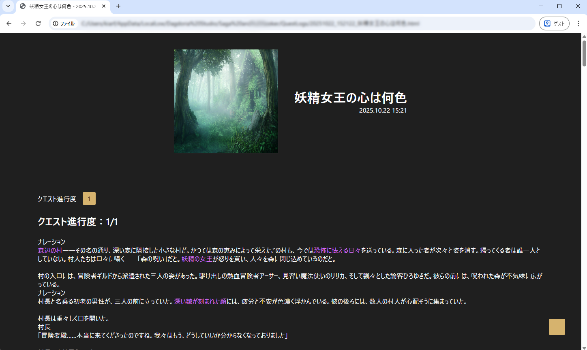Navigate back with the browser back arrow

(9, 23)
